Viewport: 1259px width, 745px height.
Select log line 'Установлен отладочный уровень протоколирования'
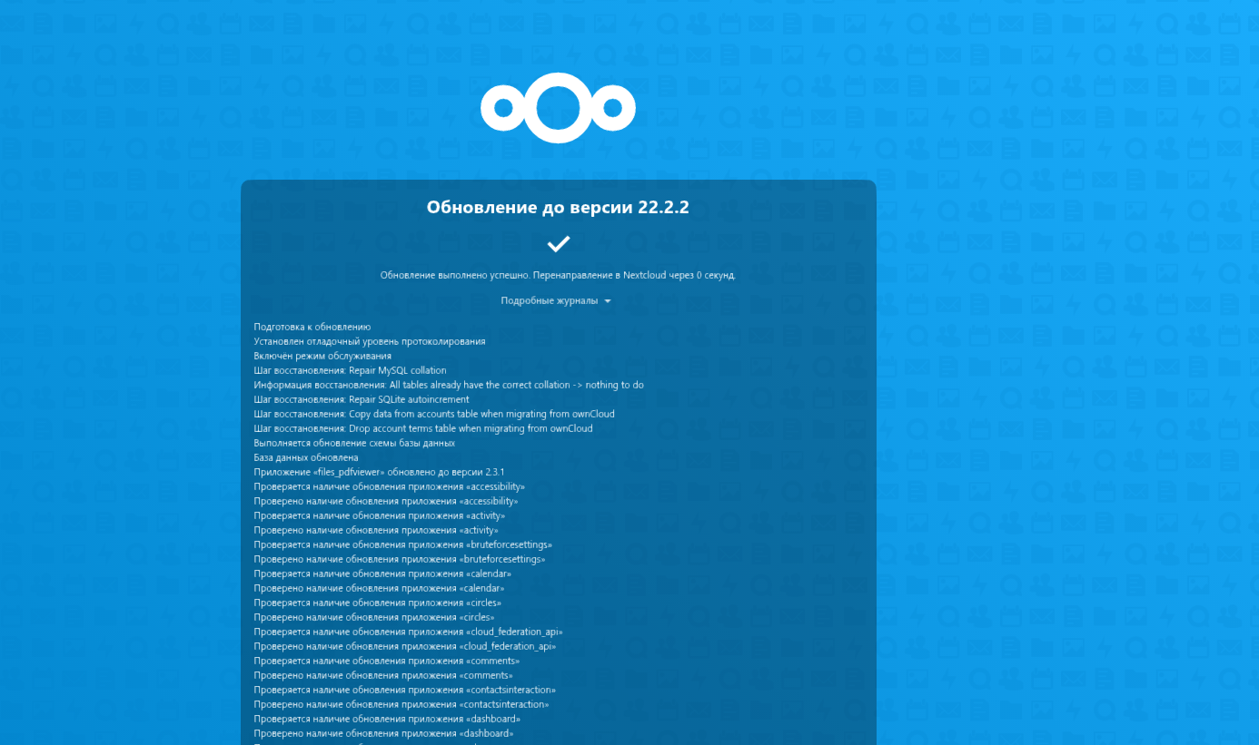click(x=370, y=341)
